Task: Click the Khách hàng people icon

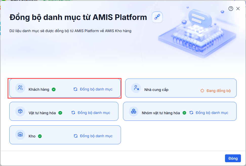Action: [20, 88]
